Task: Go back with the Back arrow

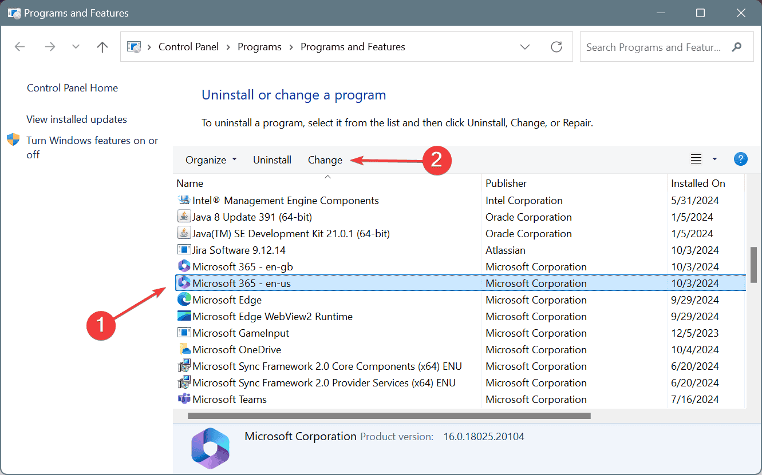Action: [20, 47]
